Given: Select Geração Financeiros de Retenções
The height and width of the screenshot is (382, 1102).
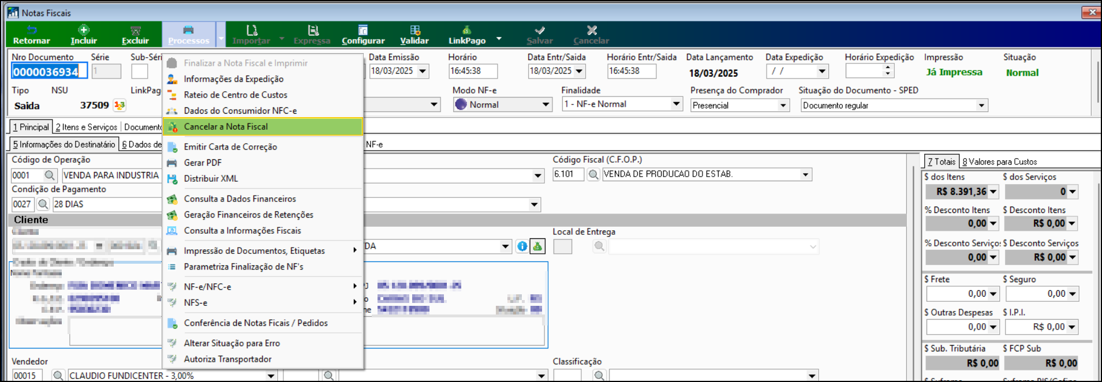Looking at the screenshot, I should click(263, 215).
